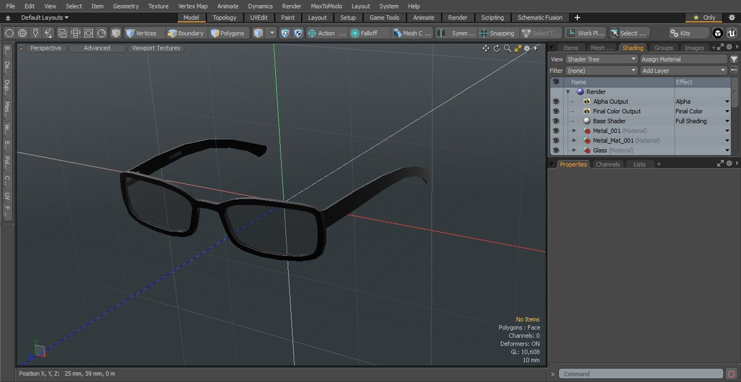Image resolution: width=741 pixels, height=382 pixels.
Task: Click the viewport pan arrows icon
Action: click(486, 48)
